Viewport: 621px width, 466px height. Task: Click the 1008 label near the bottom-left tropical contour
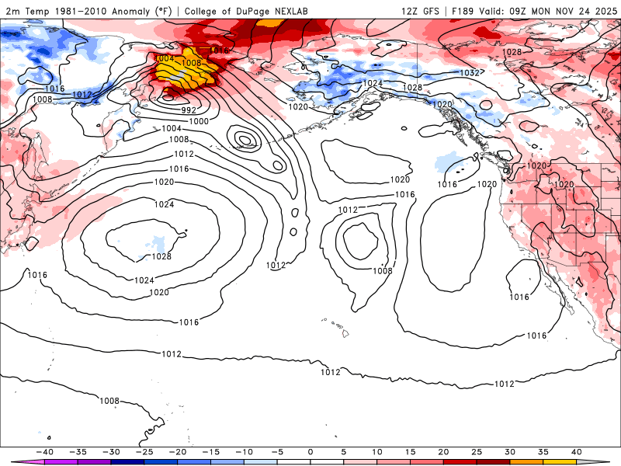(109, 401)
